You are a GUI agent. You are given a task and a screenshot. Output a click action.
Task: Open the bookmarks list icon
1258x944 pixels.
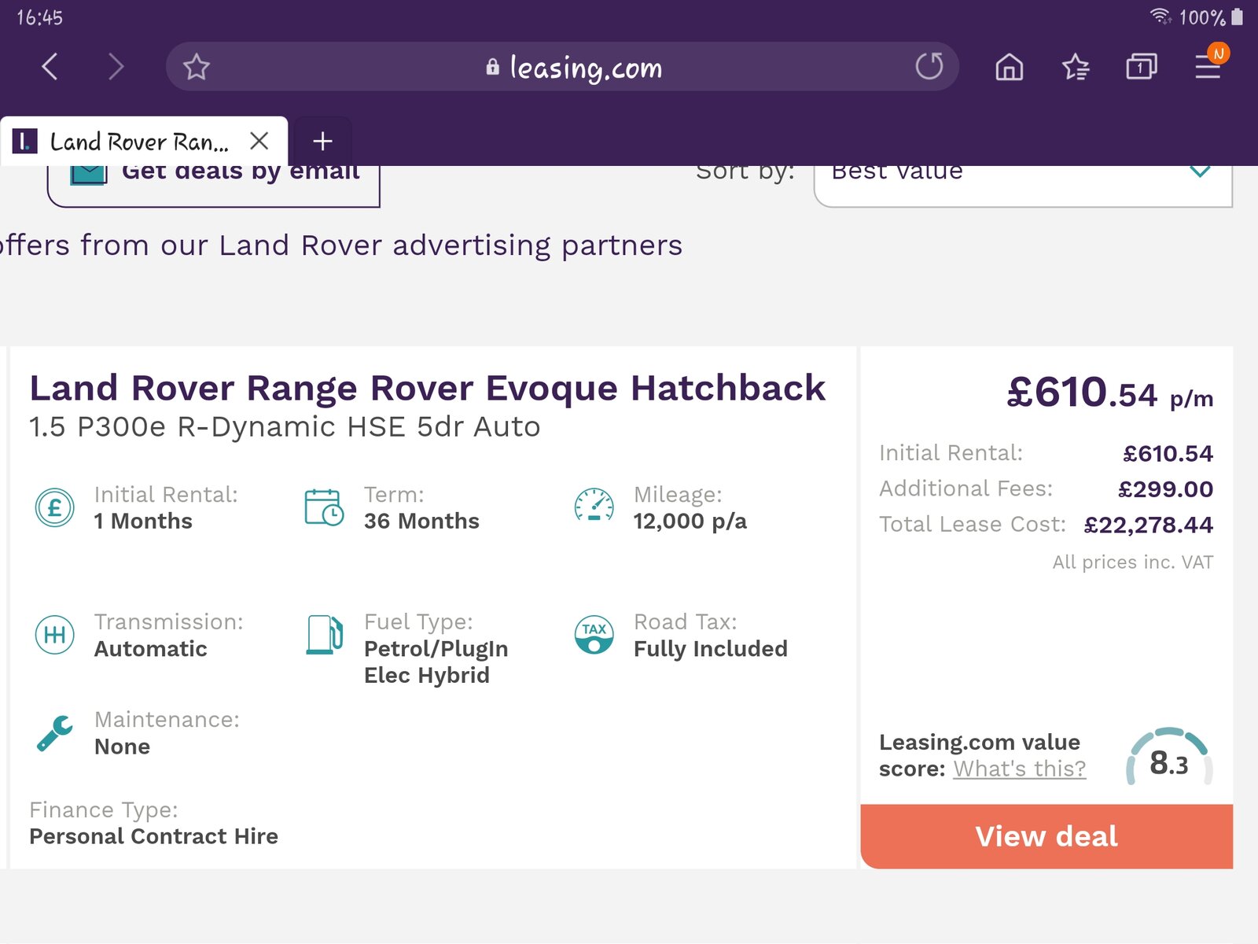tap(1075, 68)
